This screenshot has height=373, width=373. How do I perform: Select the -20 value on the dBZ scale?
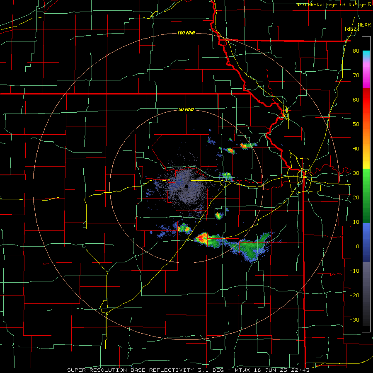pos(354,295)
